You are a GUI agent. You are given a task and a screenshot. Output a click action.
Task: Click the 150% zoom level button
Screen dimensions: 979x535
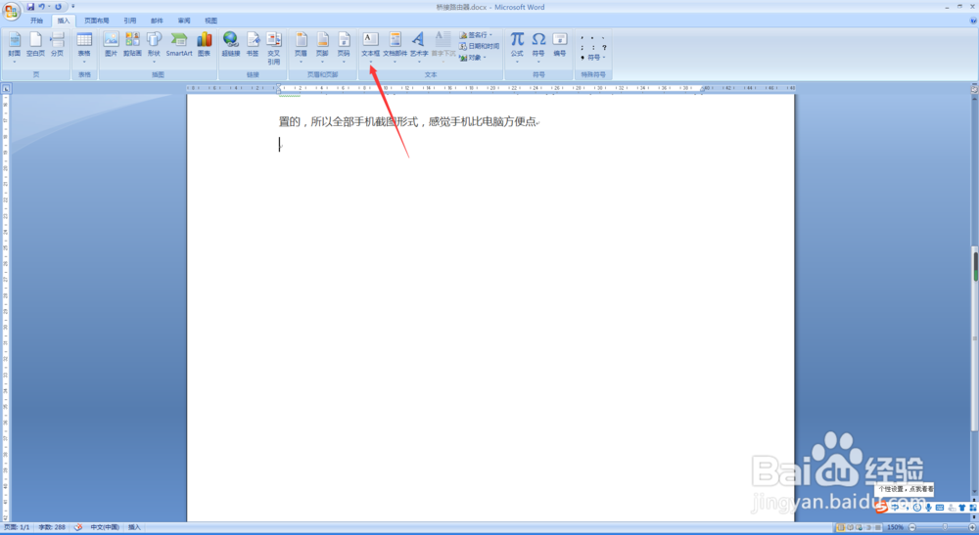click(896, 527)
